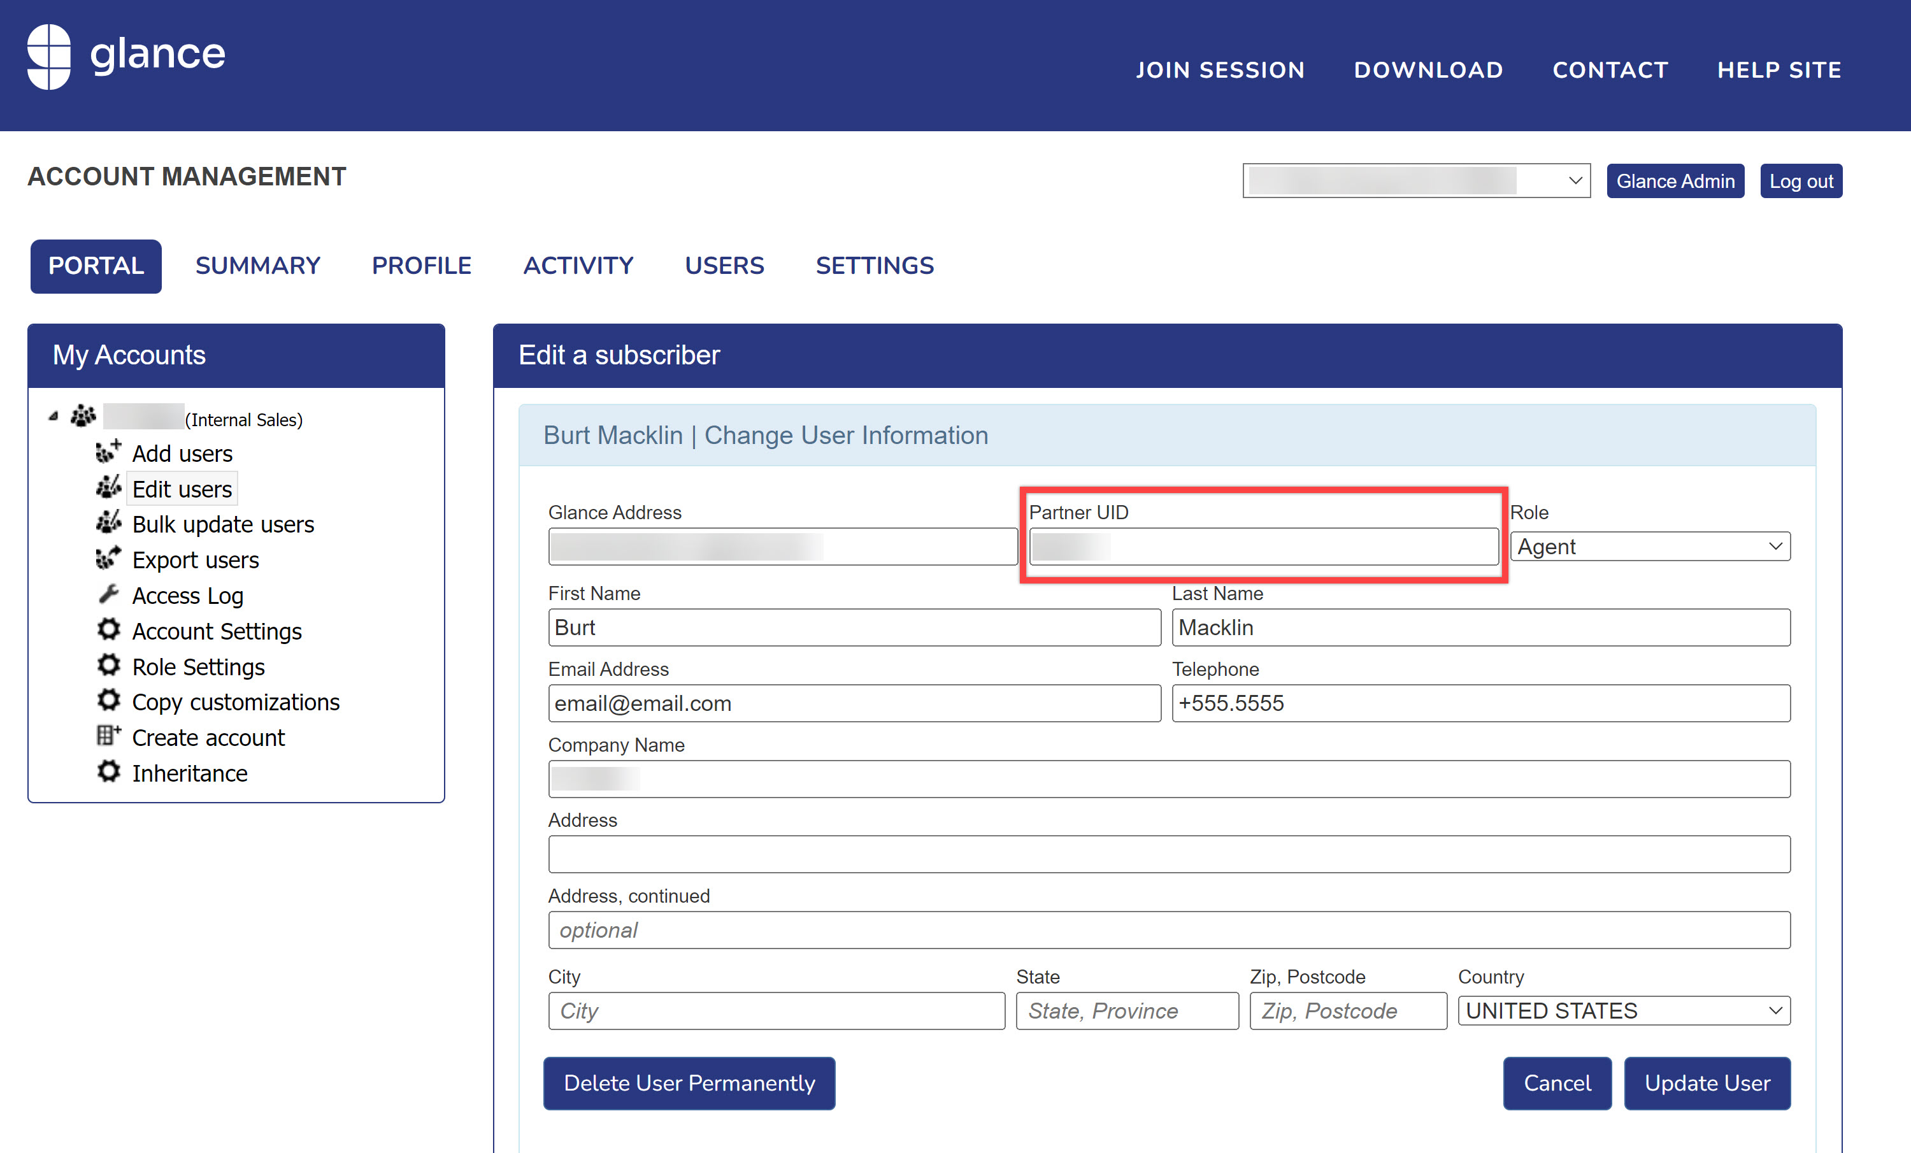This screenshot has width=1911, height=1153.
Task: Open HELP SITE link in header
Action: click(1779, 70)
